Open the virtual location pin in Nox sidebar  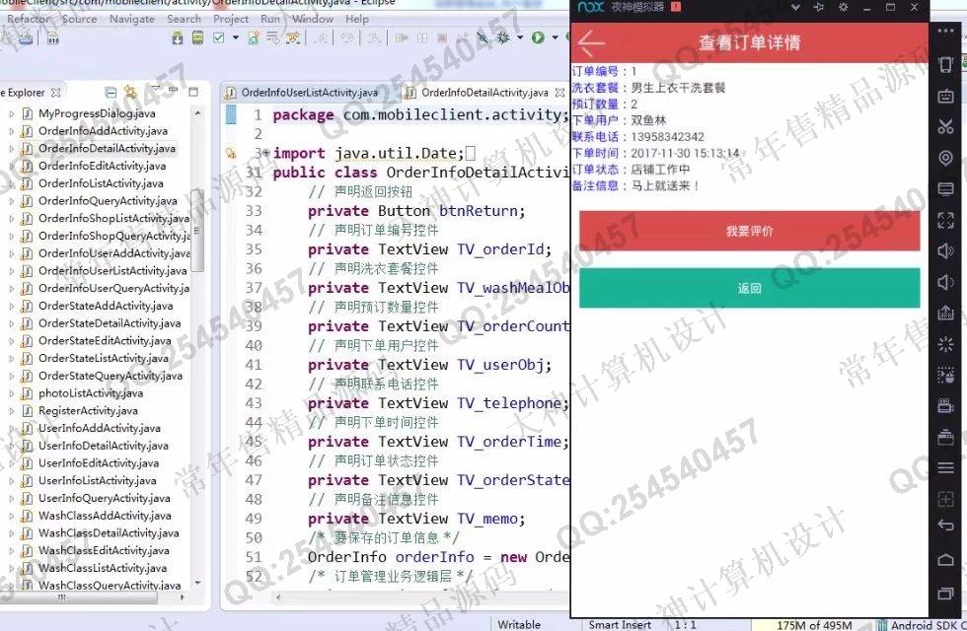[x=945, y=158]
